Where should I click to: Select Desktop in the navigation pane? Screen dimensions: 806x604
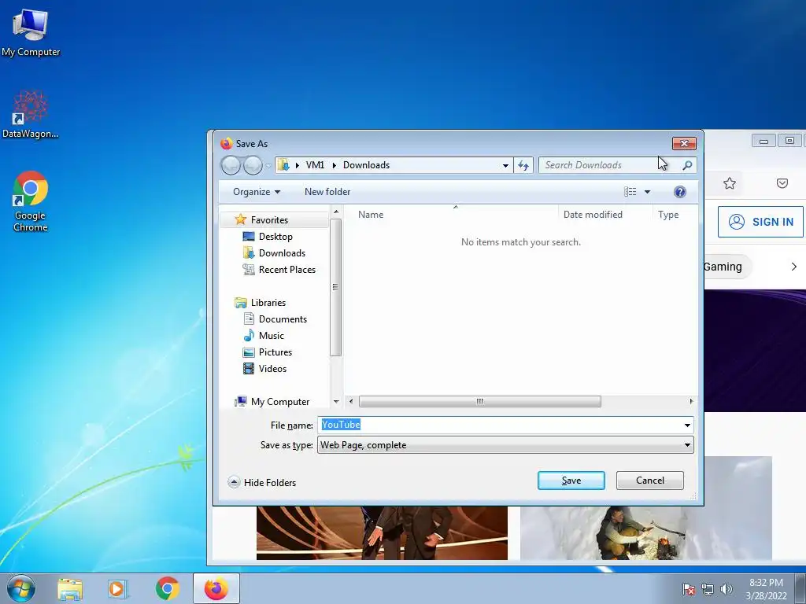tap(275, 236)
